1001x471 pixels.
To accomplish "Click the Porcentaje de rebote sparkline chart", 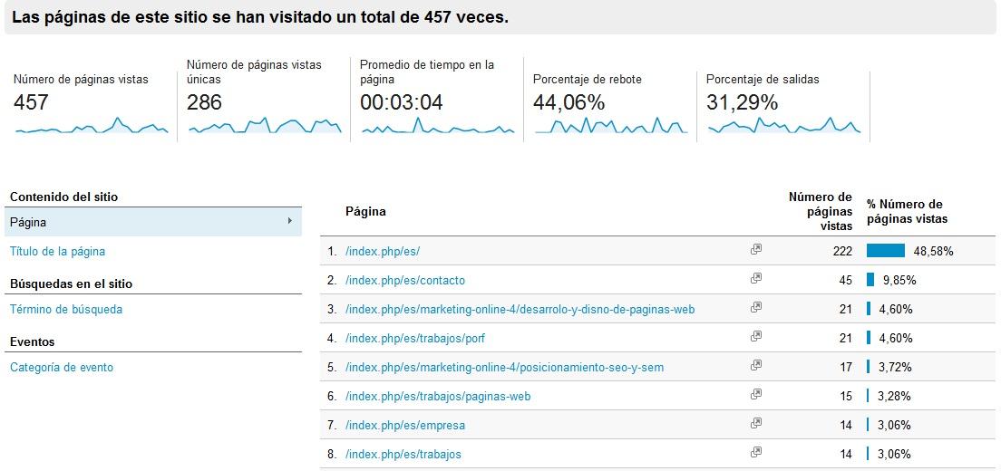I will (x=610, y=127).
